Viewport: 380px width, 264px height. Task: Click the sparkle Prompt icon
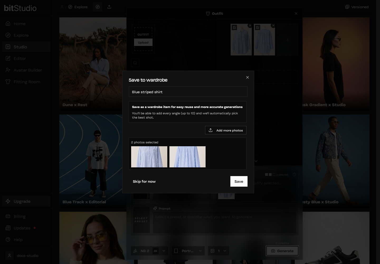[x=155, y=208]
